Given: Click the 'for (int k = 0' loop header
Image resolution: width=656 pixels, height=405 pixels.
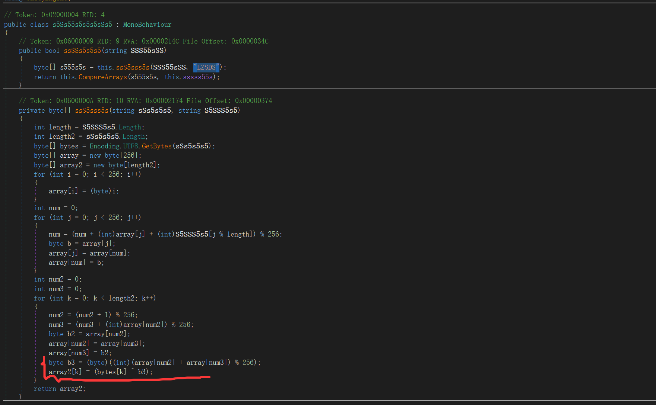Looking at the screenshot, I should click(x=95, y=298).
